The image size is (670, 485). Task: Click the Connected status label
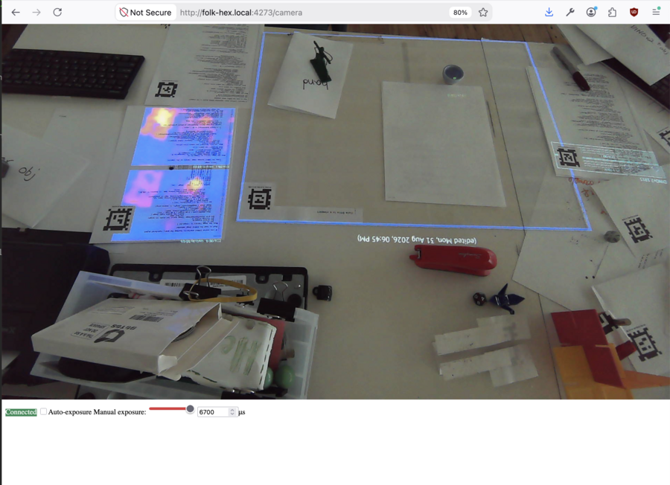tap(21, 412)
